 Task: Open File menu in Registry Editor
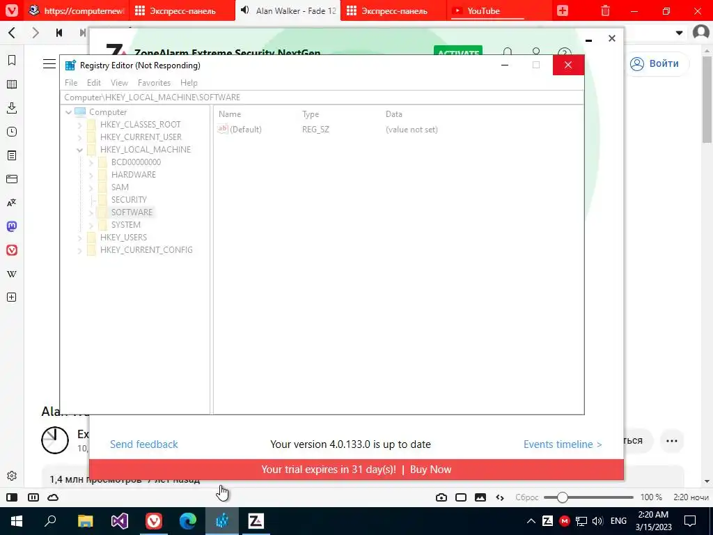click(x=71, y=83)
